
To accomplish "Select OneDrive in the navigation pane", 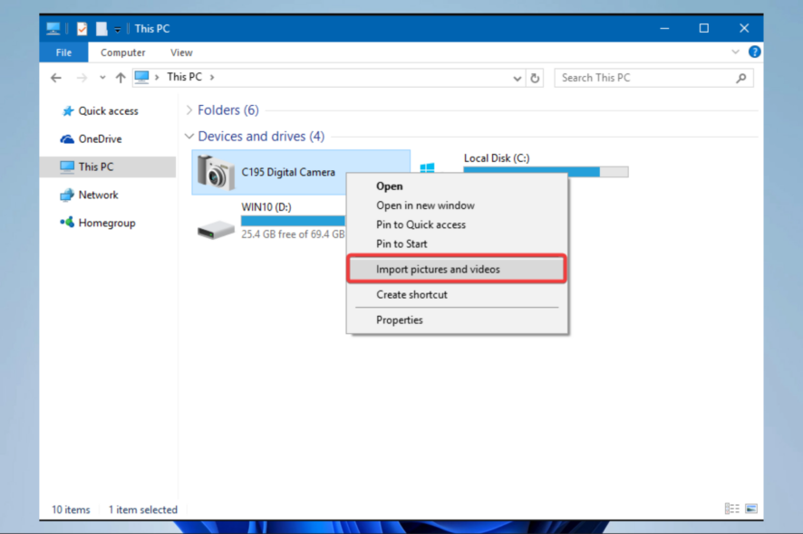I will [x=100, y=139].
